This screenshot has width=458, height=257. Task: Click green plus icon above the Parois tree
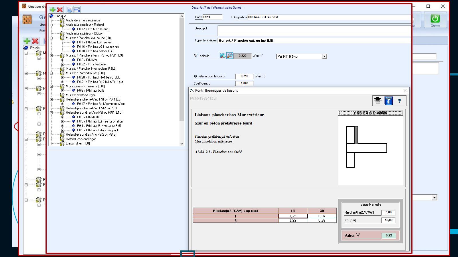tap(27, 41)
